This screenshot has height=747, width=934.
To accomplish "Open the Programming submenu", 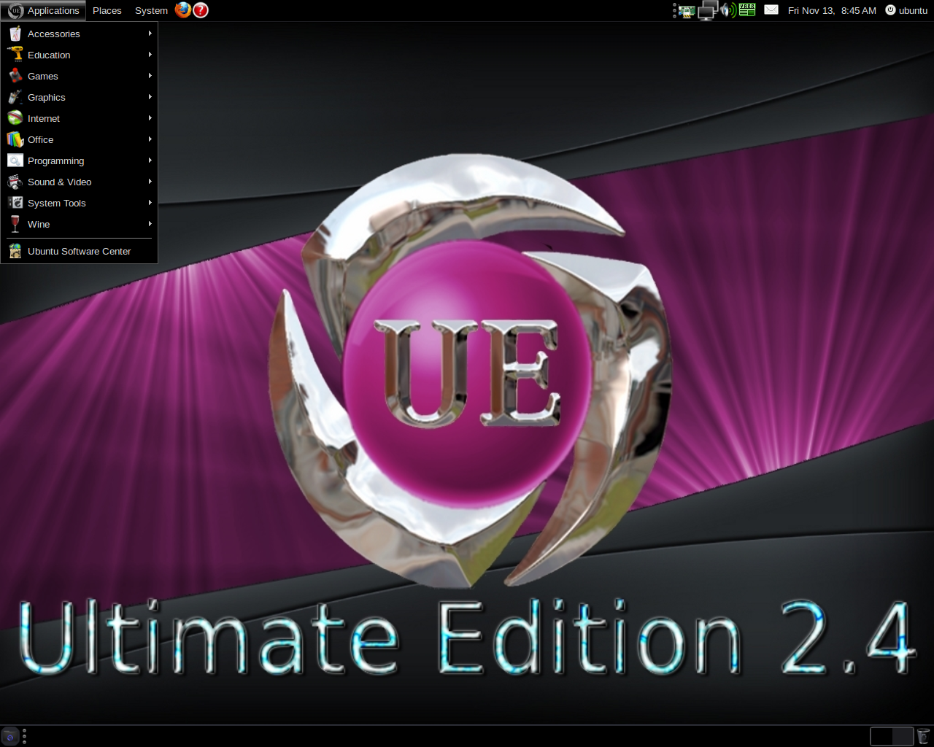I will point(80,160).
